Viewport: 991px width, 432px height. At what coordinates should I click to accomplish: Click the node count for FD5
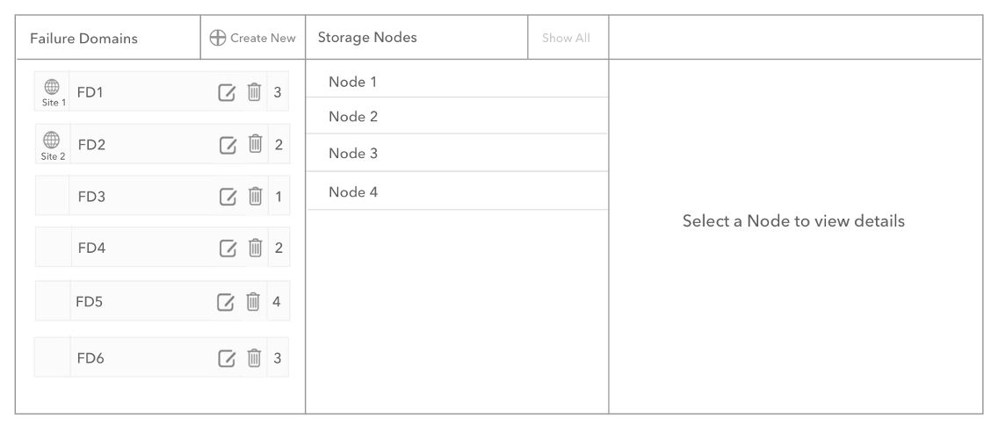click(277, 303)
